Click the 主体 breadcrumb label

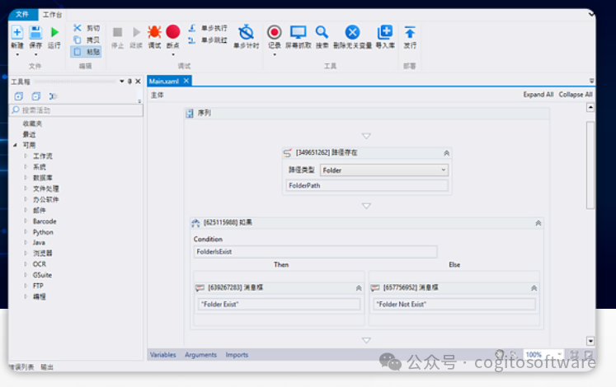[158, 95]
